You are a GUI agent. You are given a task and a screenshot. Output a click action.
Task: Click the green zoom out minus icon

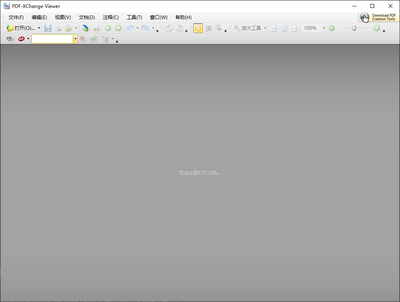click(x=332, y=28)
